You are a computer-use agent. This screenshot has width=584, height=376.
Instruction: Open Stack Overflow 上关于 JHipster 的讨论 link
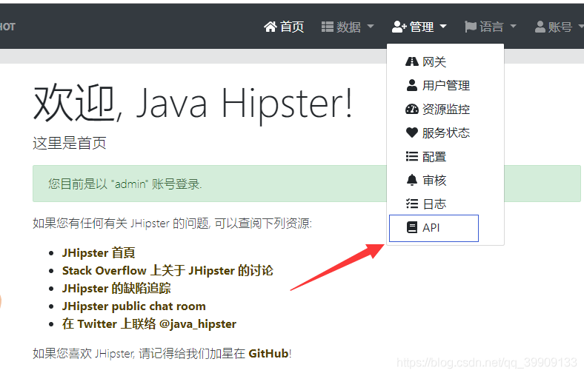click(167, 270)
